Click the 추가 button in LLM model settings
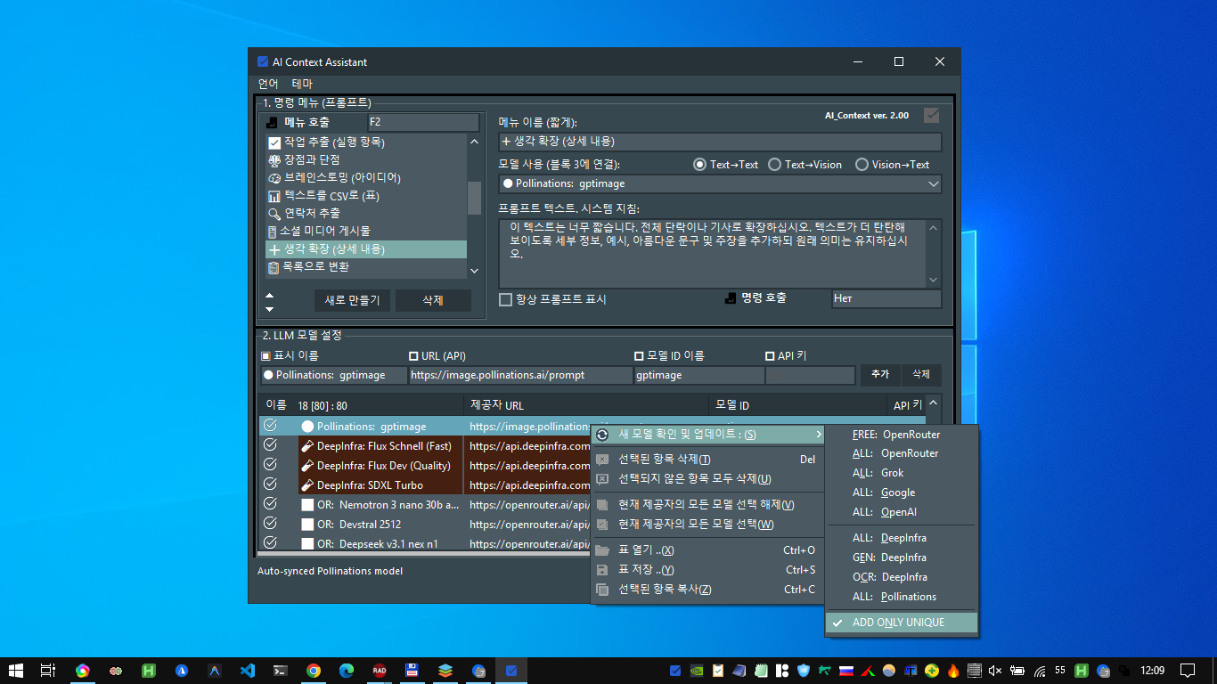Image resolution: width=1217 pixels, height=684 pixels. 880,375
